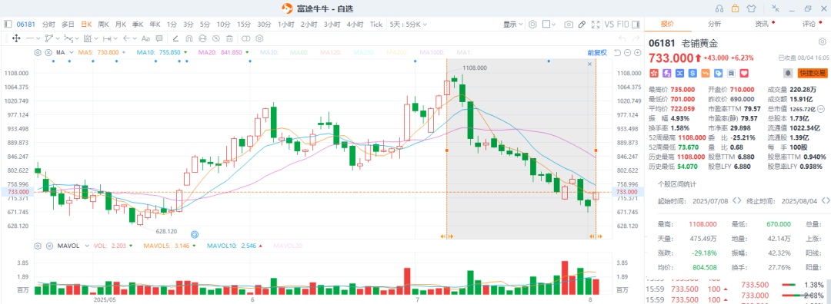
Task: Click the blue dollar S tag icon
Action: click(692, 72)
